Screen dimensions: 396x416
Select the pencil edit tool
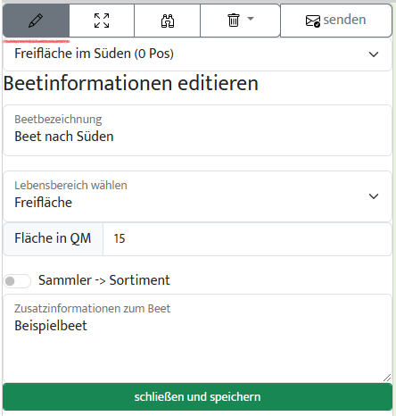(36, 21)
